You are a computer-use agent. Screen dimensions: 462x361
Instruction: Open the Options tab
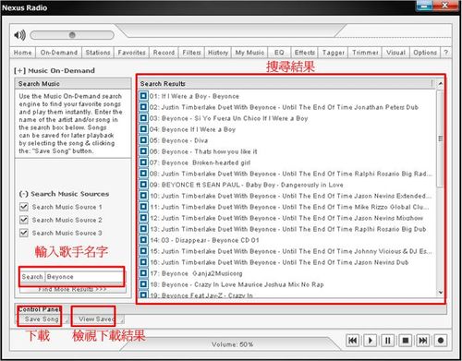425,53
